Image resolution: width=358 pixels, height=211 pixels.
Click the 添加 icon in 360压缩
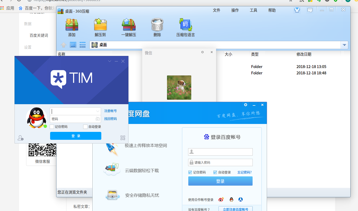point(72,25)
